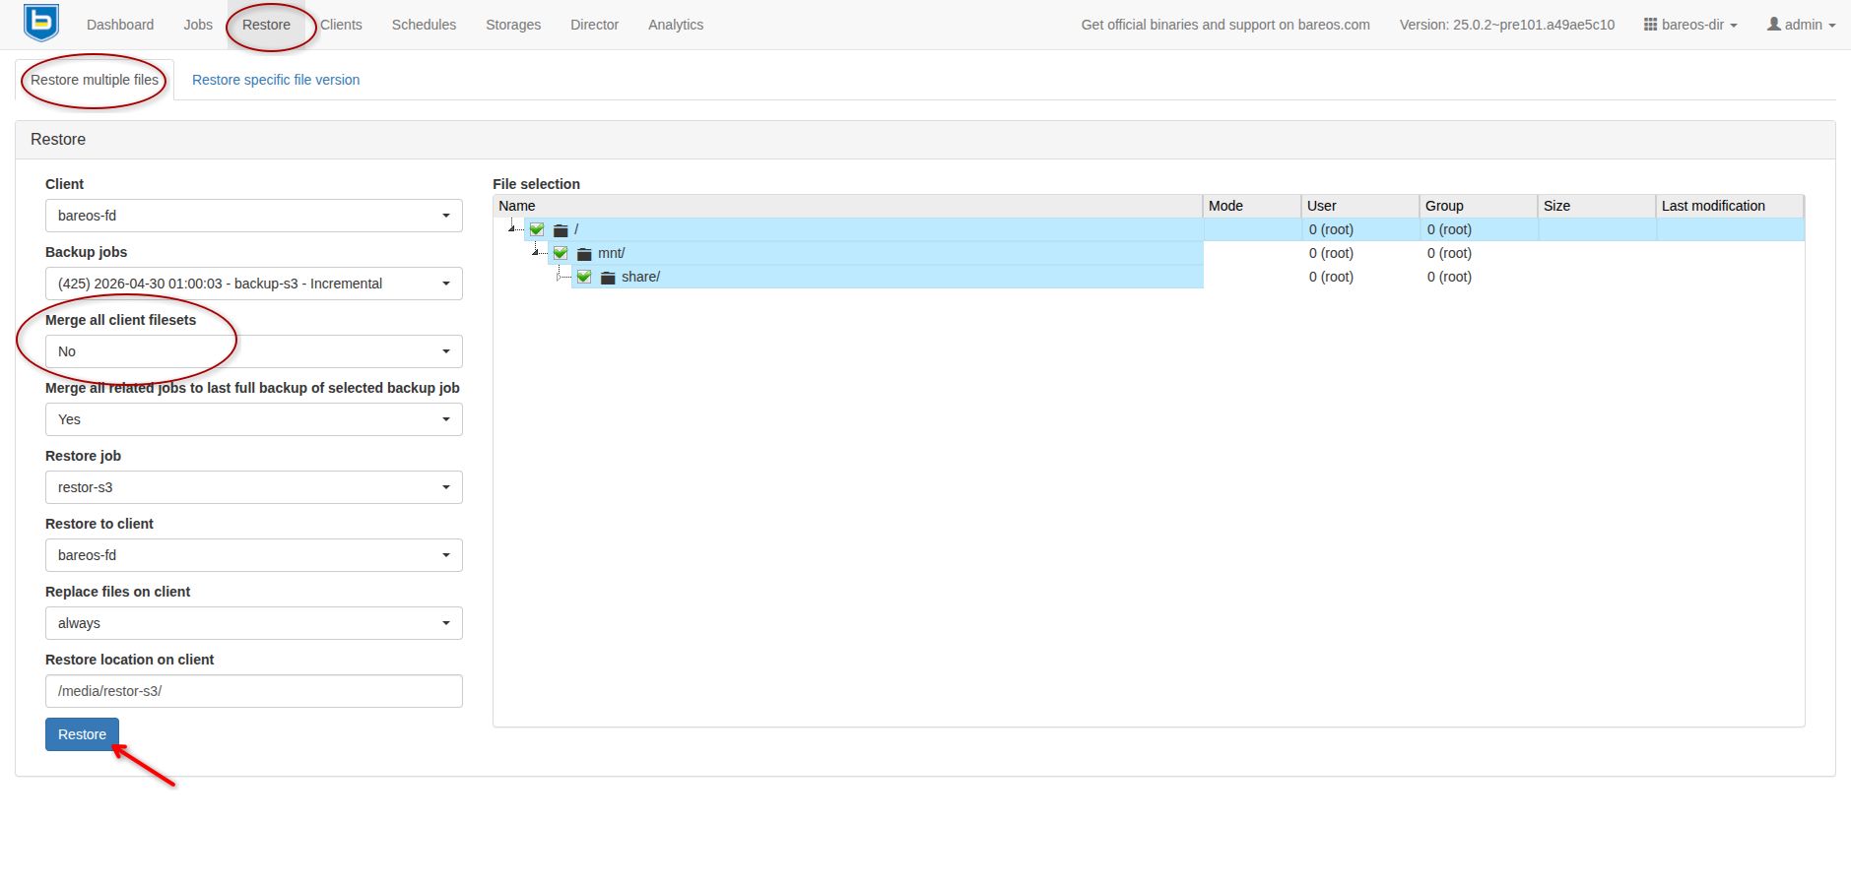This screenshot has width=1851, height=885.
Task: Open the Restore to client dropdown
Action: point(254,555)
